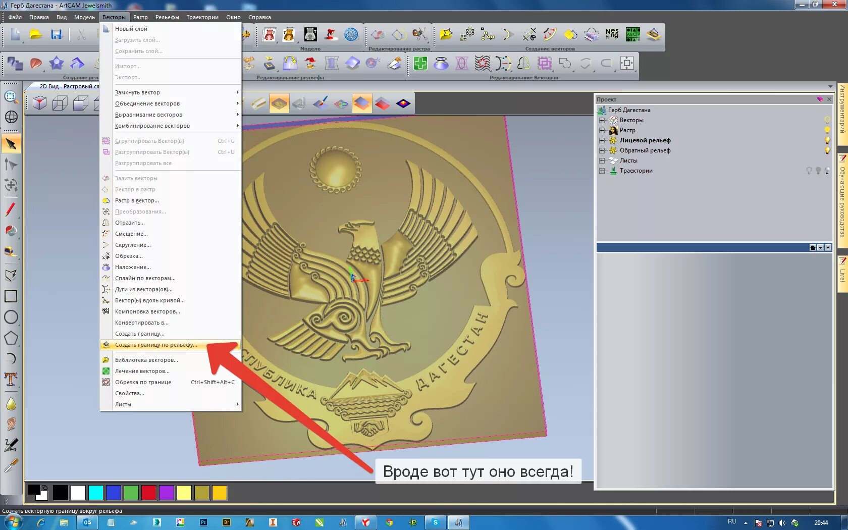Expand the Листы tree node
The height and width of the screenshot is (530, 848).
coord(602,161)
